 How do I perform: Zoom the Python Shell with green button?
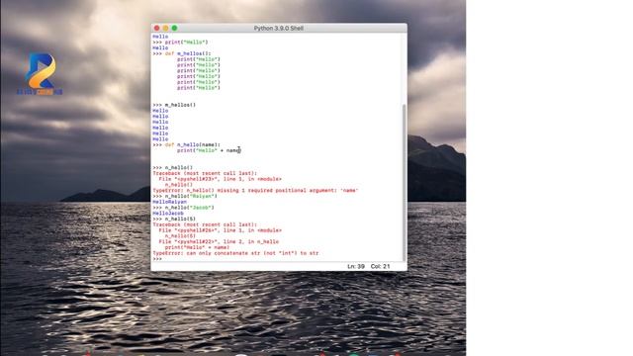pos(174,28)
